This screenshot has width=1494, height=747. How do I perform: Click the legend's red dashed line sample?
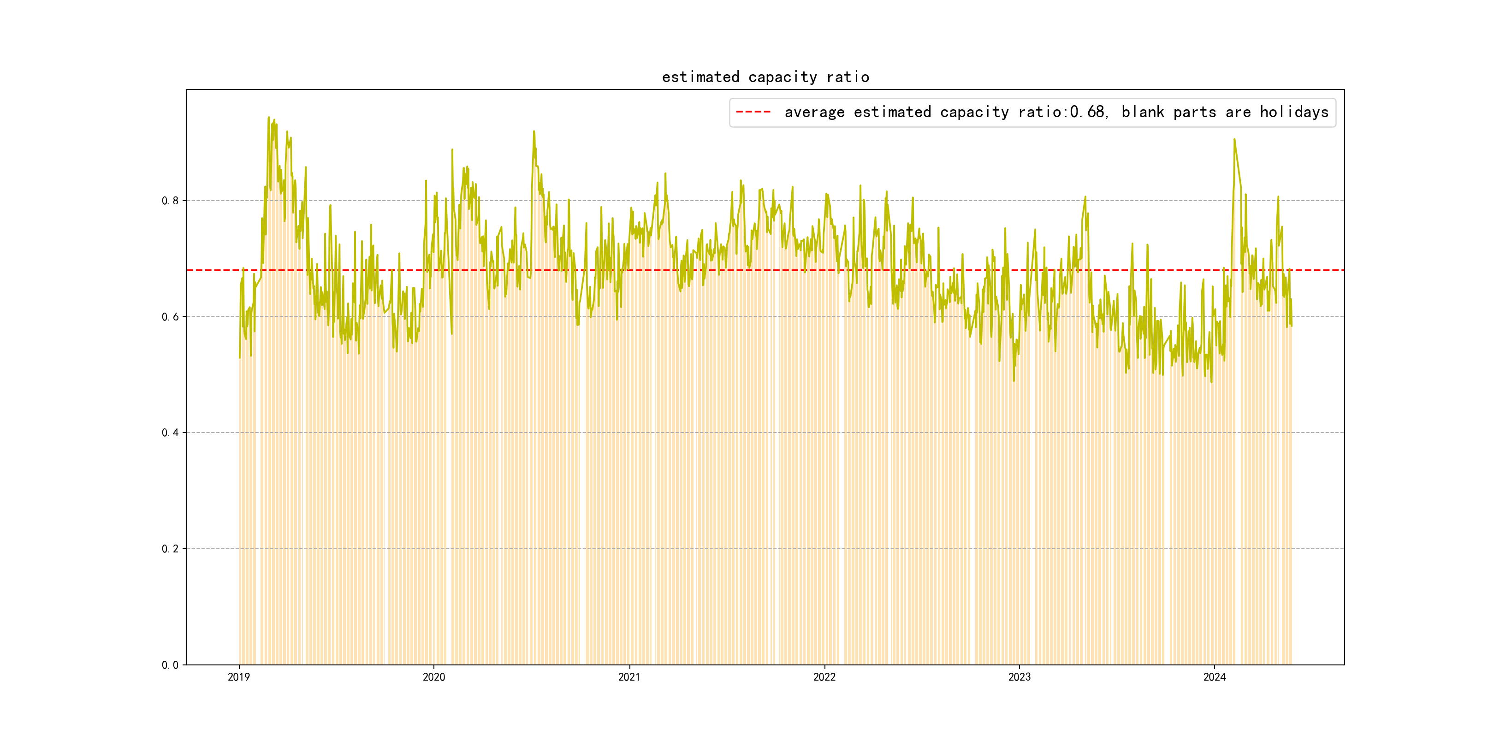click(753, 112)
